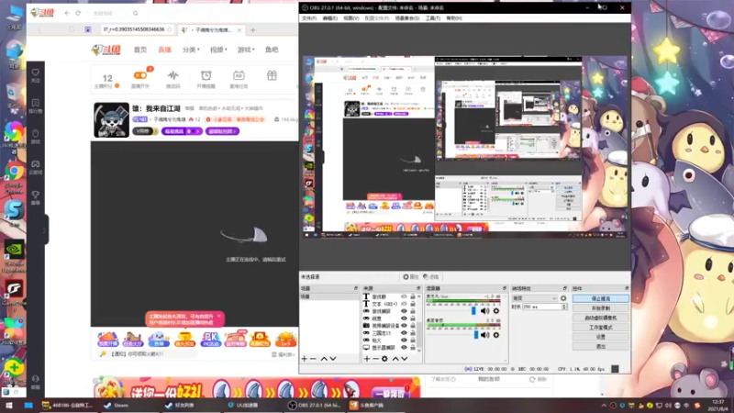
Task: Open source properties gear under OBS Sources list
Action: pyautogui.click(x=384, y=359)
